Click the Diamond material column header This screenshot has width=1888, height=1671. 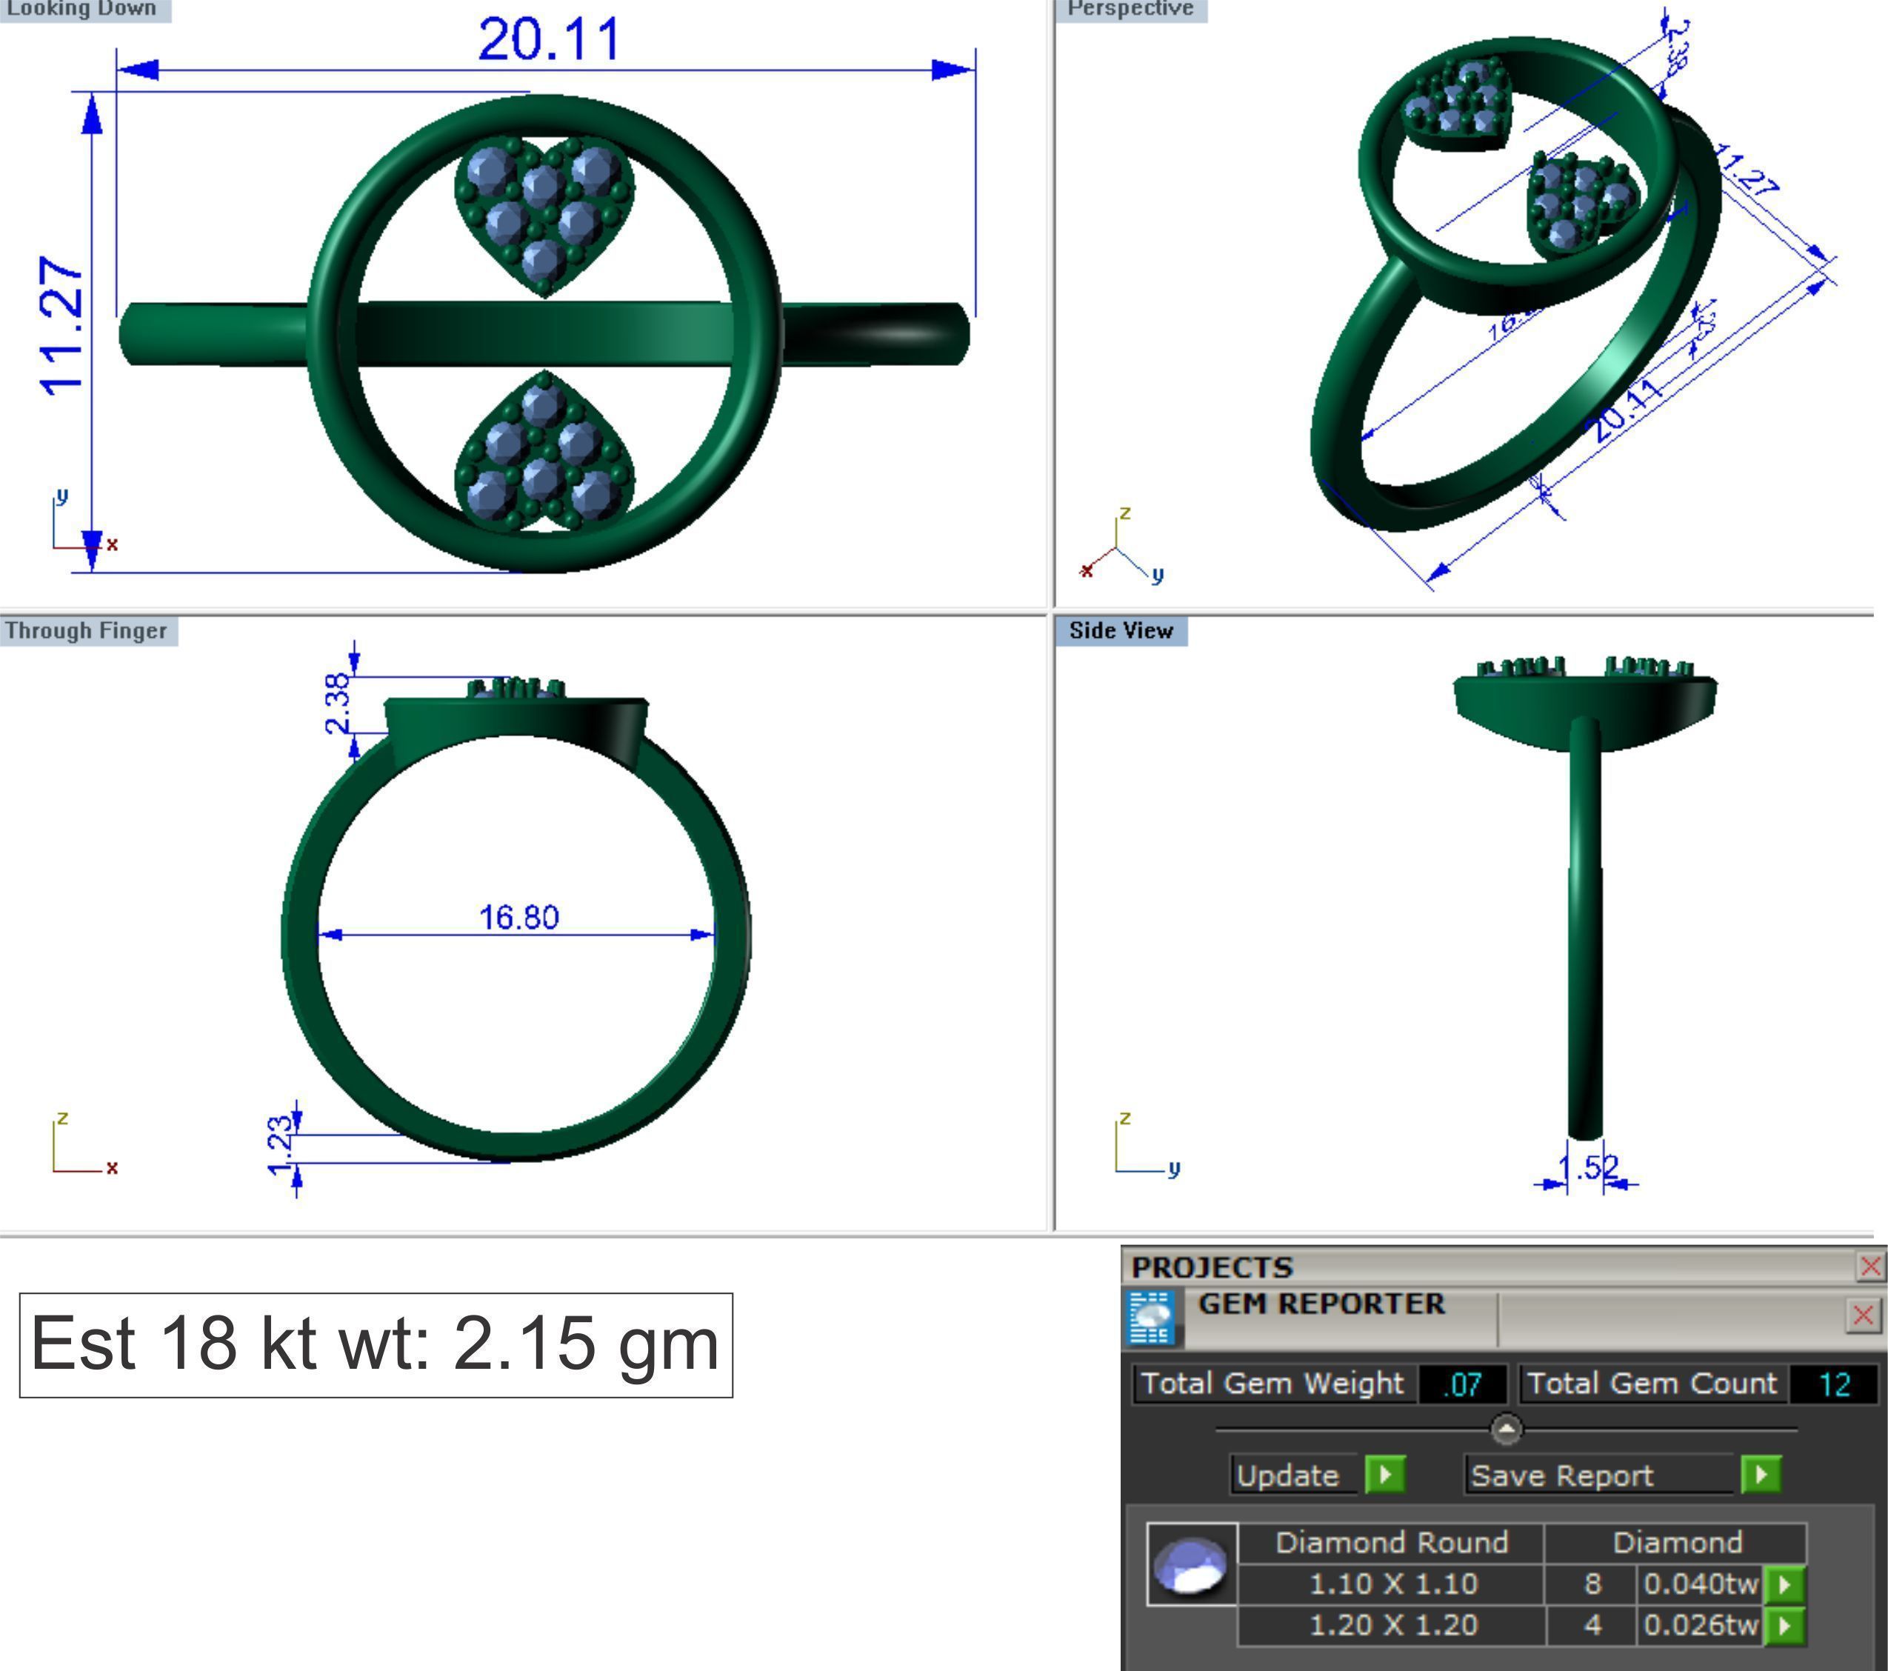point(1678,1543)
